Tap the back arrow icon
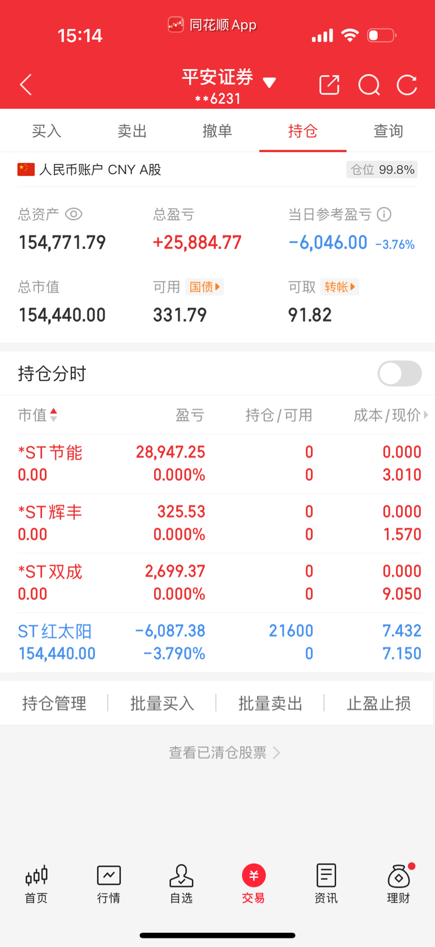 pos(26,85)
